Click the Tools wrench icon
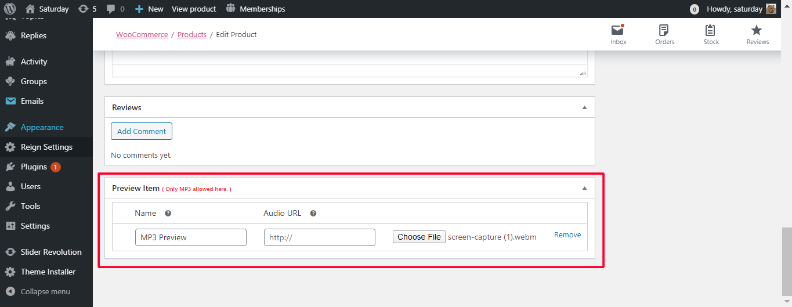792x307 pixels. coord(10,206)
